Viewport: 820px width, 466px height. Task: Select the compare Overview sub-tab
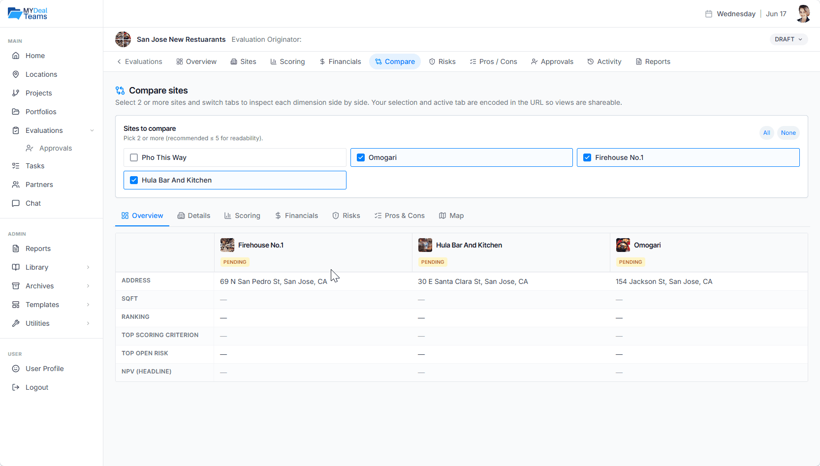142,216
